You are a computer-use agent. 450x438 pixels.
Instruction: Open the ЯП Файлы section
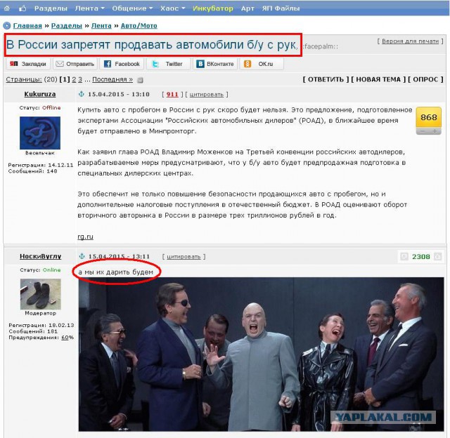(281, 8)
